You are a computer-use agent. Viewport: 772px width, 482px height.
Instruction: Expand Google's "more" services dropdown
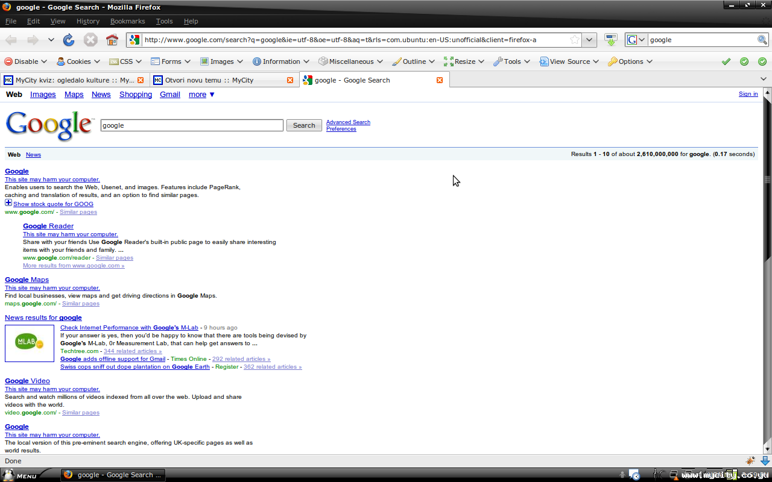201,95
